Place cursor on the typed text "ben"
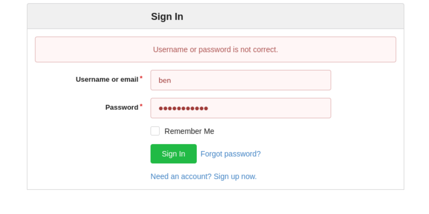 (165, 80)
